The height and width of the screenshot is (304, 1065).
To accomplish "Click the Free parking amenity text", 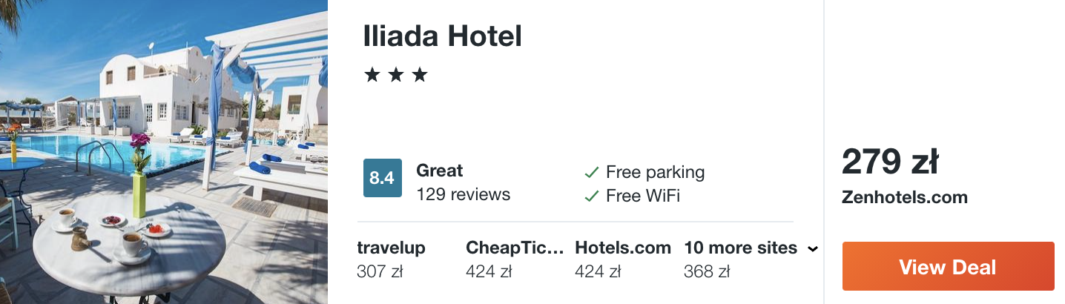I will click(x=655, y=173).
